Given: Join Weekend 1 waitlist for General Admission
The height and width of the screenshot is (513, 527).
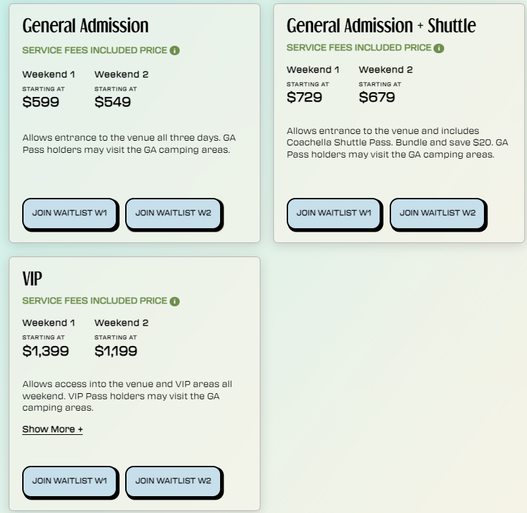Looking at the screenshot, I should (70, 213).
